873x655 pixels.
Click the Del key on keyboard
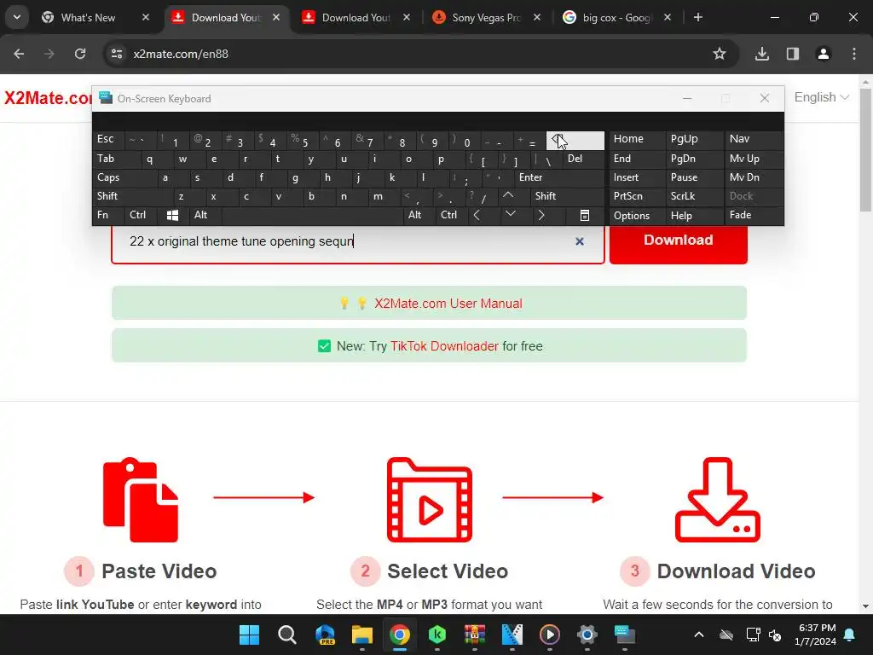point(583,159)
